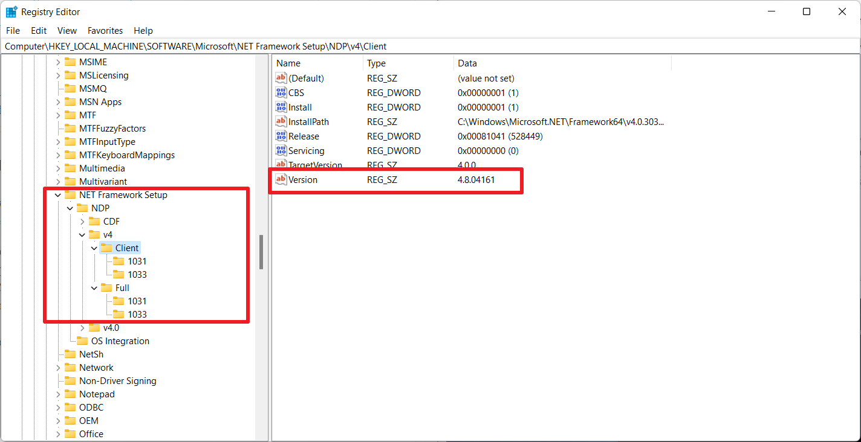Collapse the NET Framework Setup key
Screen dimensions: 861x442
57,194
